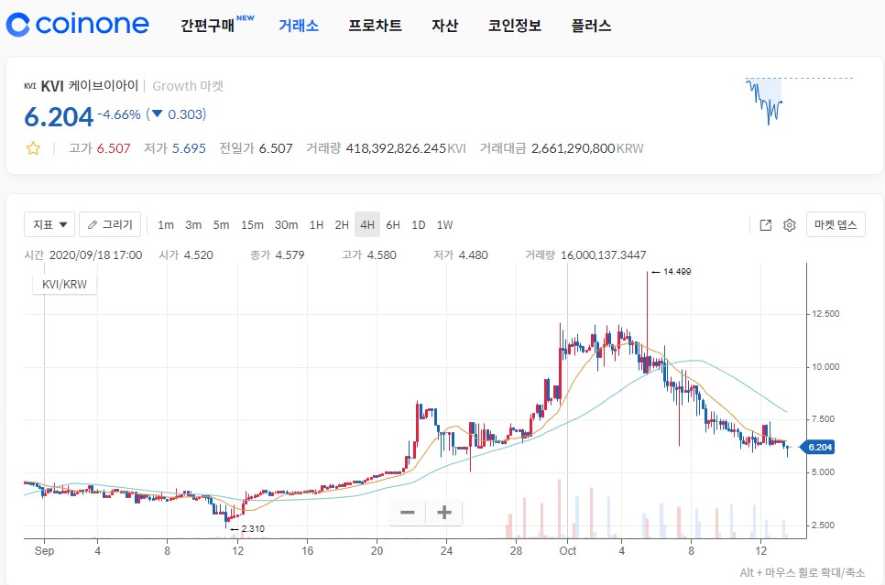This screenshot has height=585, width=885.
Task: Click the 거래대금 2,661,290,800 KRW value
Action: pos(587,148)
